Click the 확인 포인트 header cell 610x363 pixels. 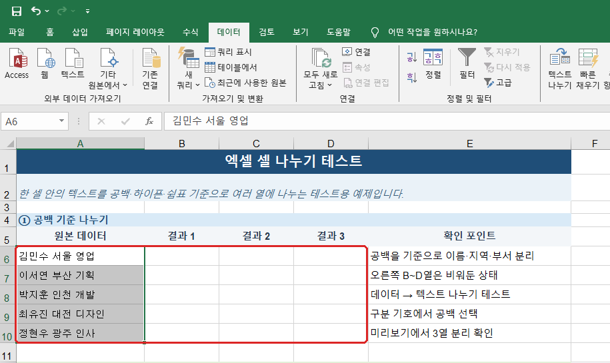tap(469, 236)
